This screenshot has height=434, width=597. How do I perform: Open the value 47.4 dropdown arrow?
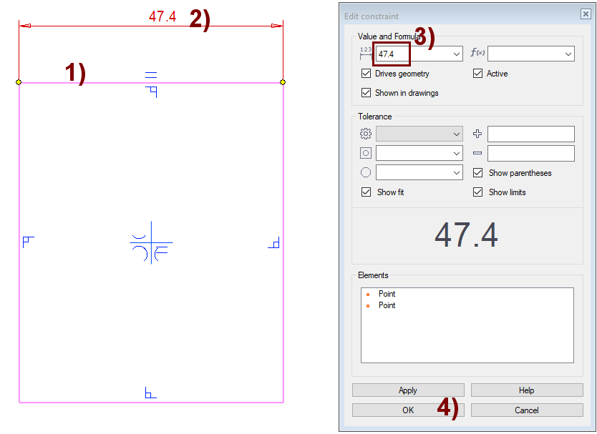coord(457,54)
